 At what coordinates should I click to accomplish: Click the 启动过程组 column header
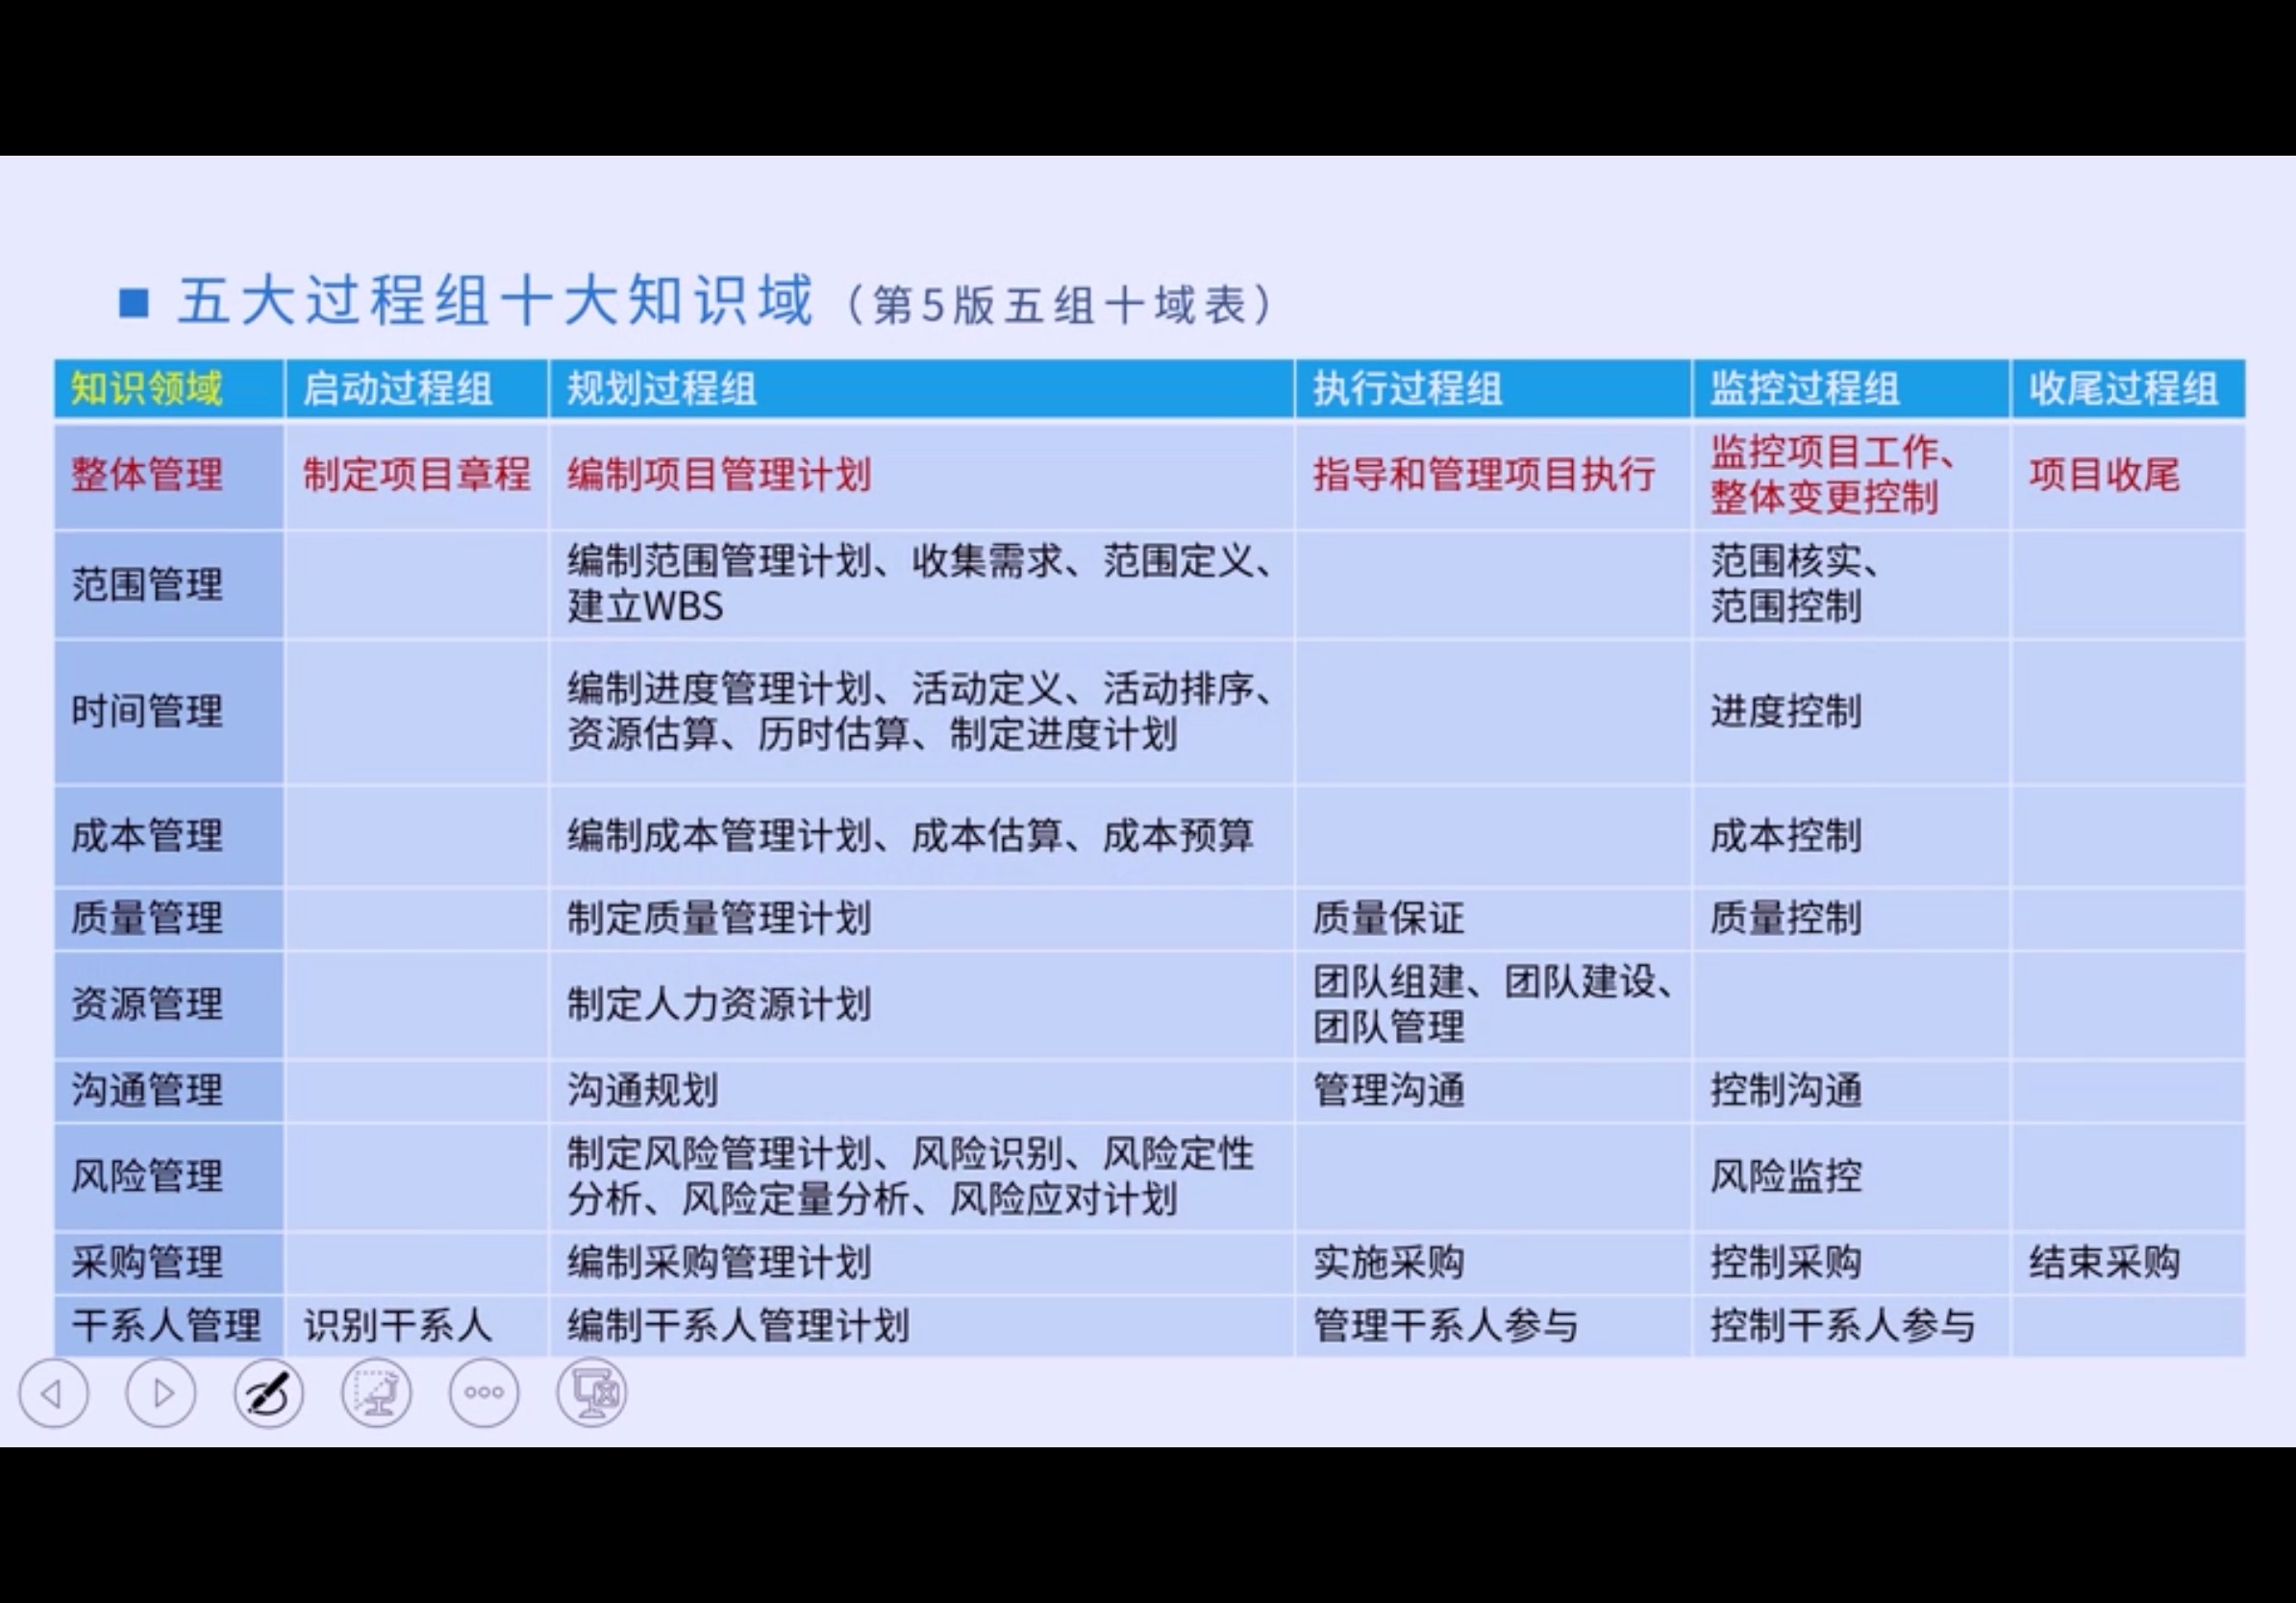click(x=398, y=389)
